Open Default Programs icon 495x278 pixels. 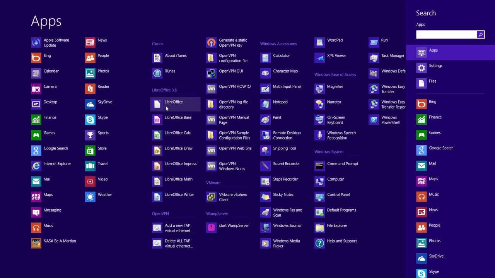[319, 212]
